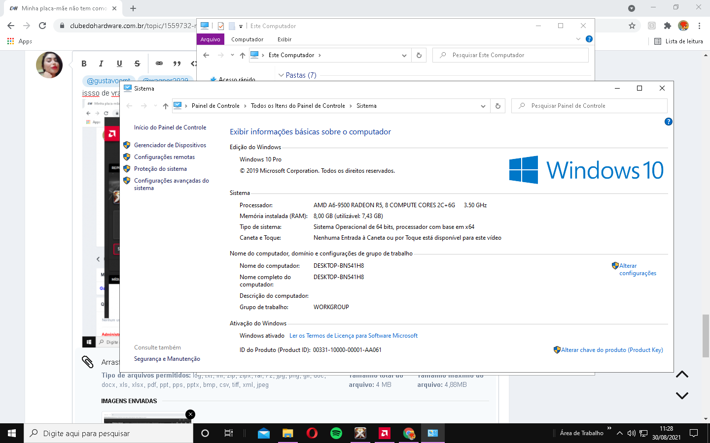Viewport: 710px width, 443px height.
Task: Open Chrome extensions puzzle icon
Action: pos(668,26)
